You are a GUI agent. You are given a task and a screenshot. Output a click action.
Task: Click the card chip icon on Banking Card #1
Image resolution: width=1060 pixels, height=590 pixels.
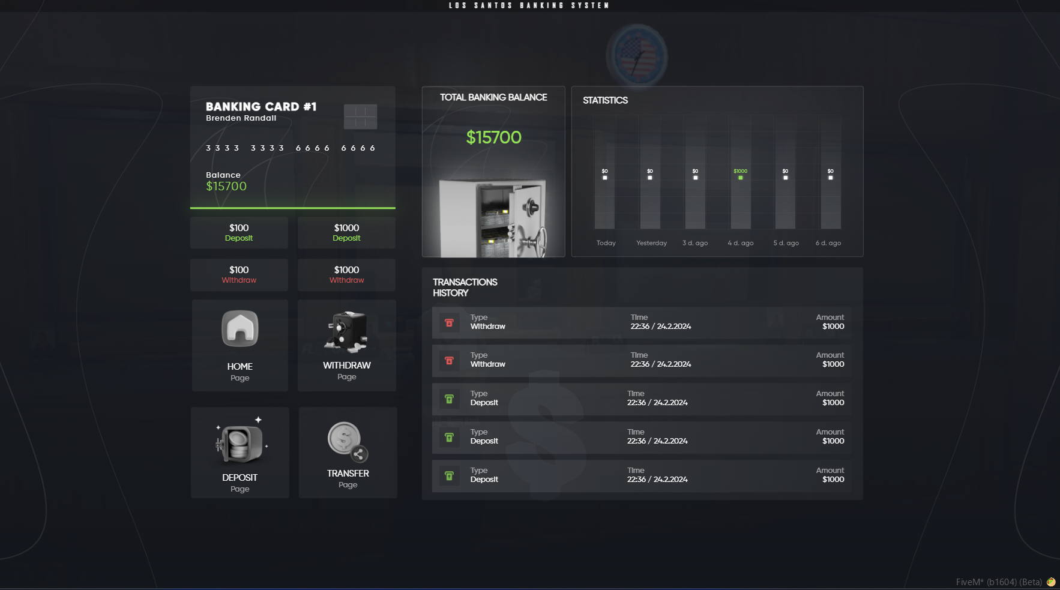(x=360, y=116)
